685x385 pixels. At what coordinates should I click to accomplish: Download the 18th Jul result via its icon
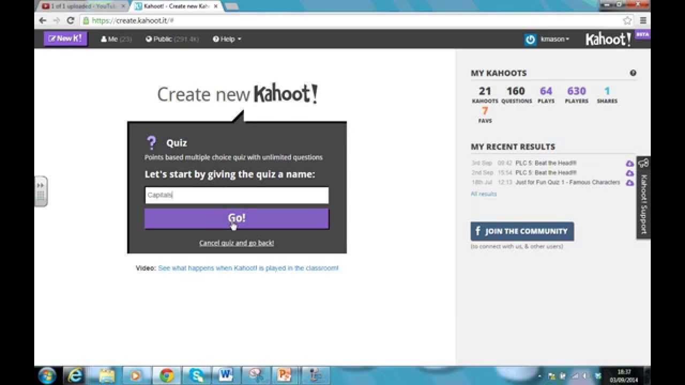click(630, 183)
